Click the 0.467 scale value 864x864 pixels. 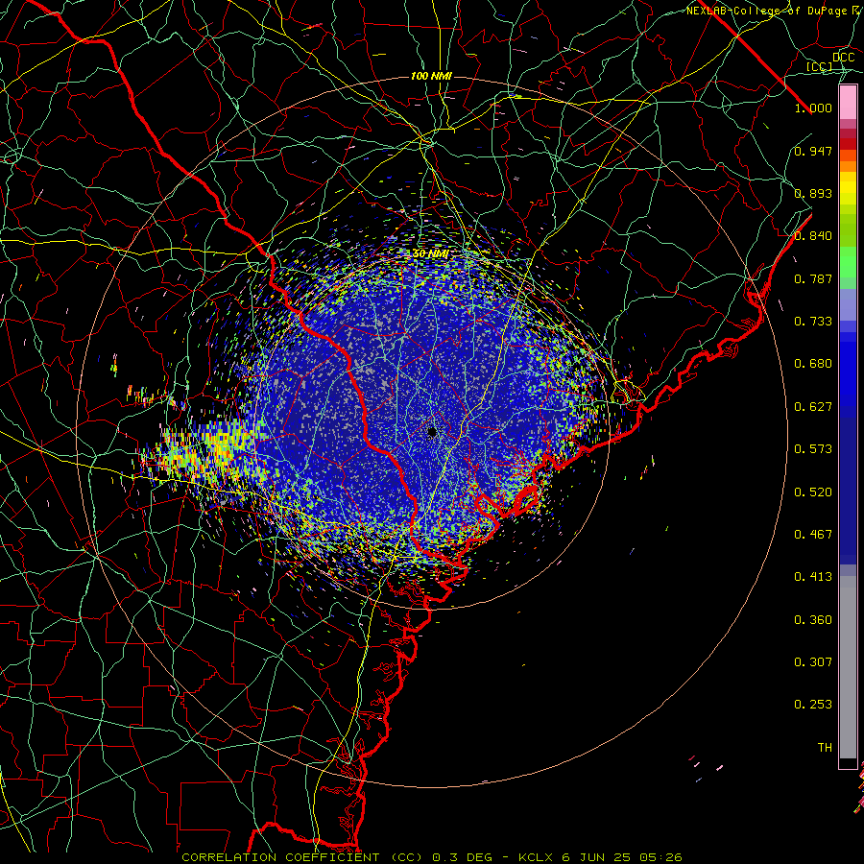(x=813, y=535)
